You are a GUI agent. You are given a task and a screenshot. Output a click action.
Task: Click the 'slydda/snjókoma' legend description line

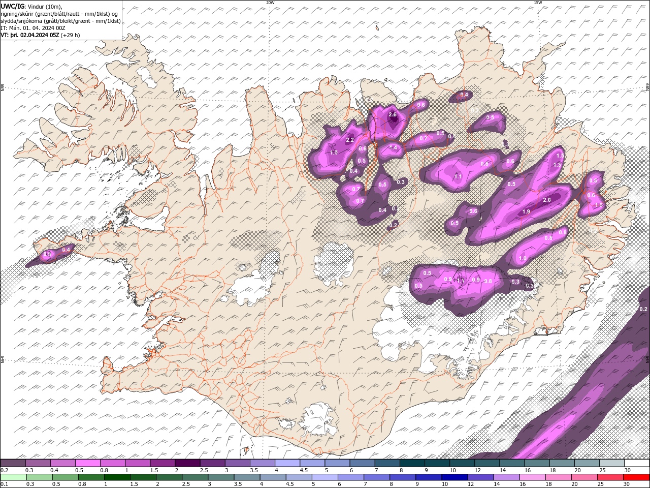[60, 21]
